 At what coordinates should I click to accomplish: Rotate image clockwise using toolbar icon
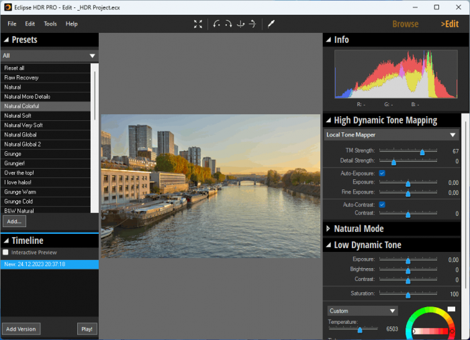click(x=228, y=24)
